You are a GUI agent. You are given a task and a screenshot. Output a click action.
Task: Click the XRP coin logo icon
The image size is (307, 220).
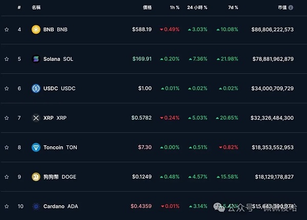click(36, 118)
